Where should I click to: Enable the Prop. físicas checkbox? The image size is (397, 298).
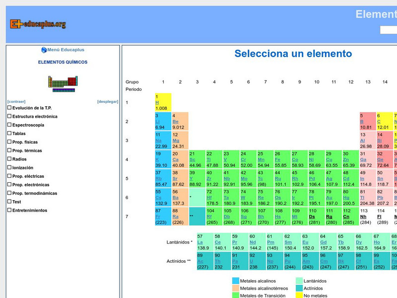pos(9,142)
